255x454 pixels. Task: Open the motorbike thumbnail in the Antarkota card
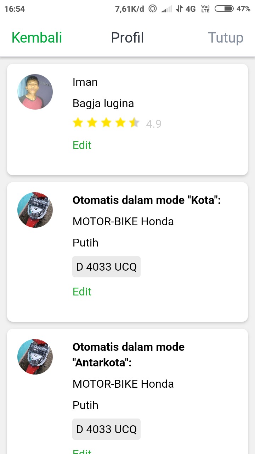(35, 356)
